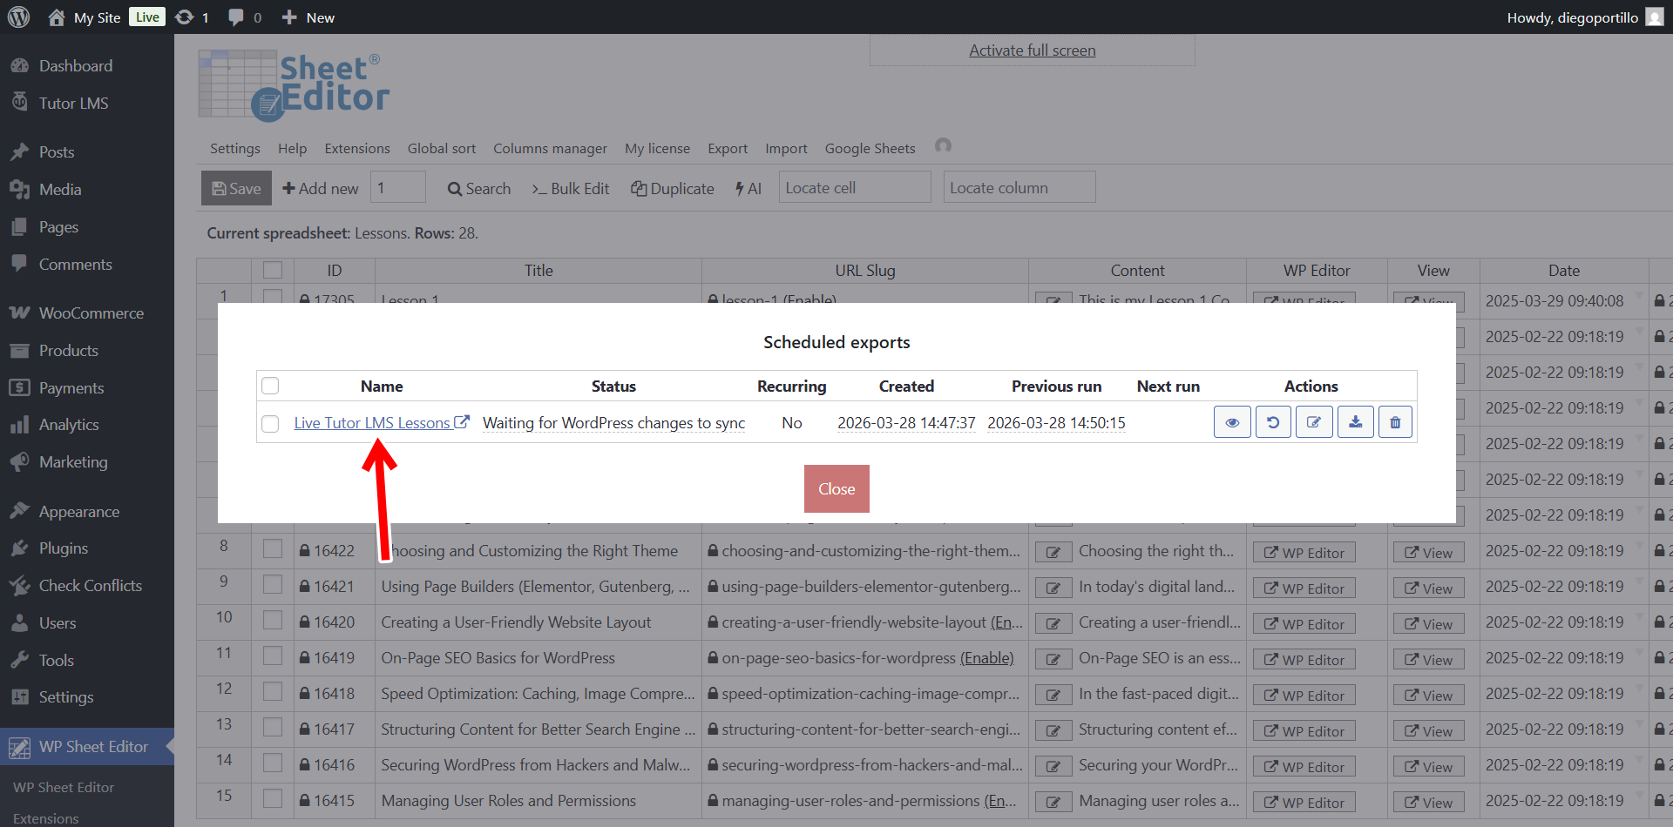Click the Save icon button

(235, 188)
